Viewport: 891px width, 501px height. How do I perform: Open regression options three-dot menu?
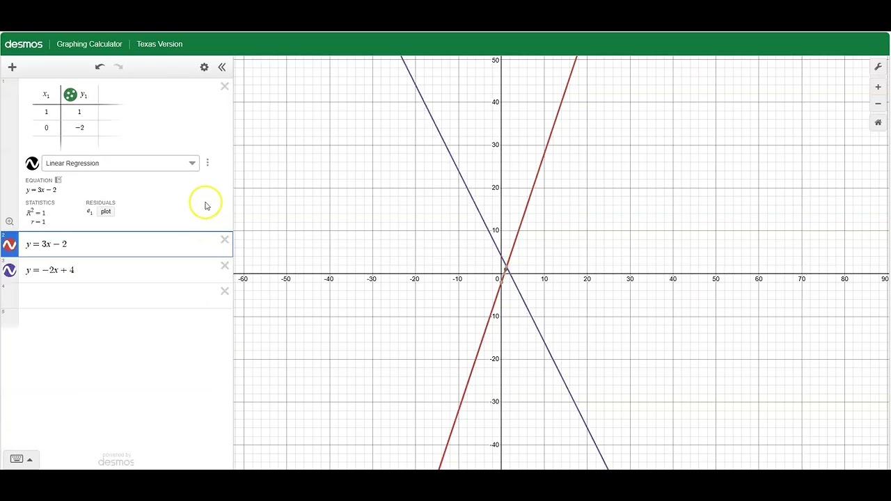click(x=207, y=163)
